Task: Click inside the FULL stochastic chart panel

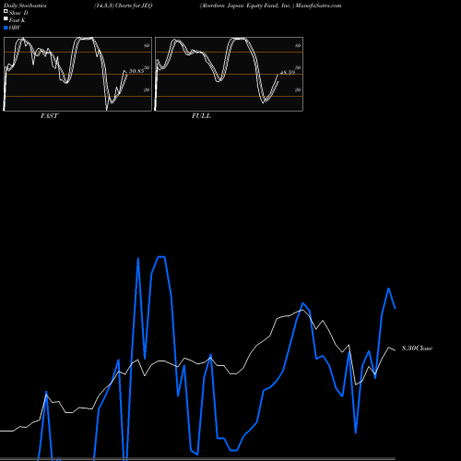Action: (x=229, y=74)
